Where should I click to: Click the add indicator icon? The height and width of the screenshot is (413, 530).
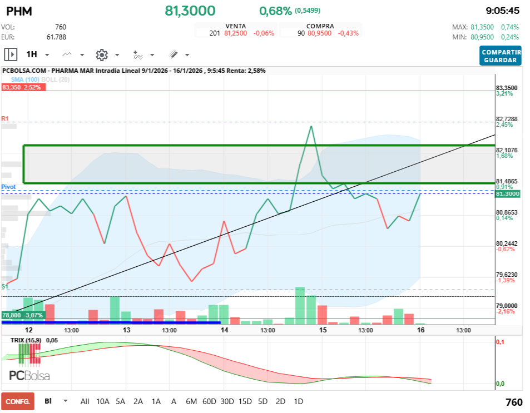(x=139, y=54)
